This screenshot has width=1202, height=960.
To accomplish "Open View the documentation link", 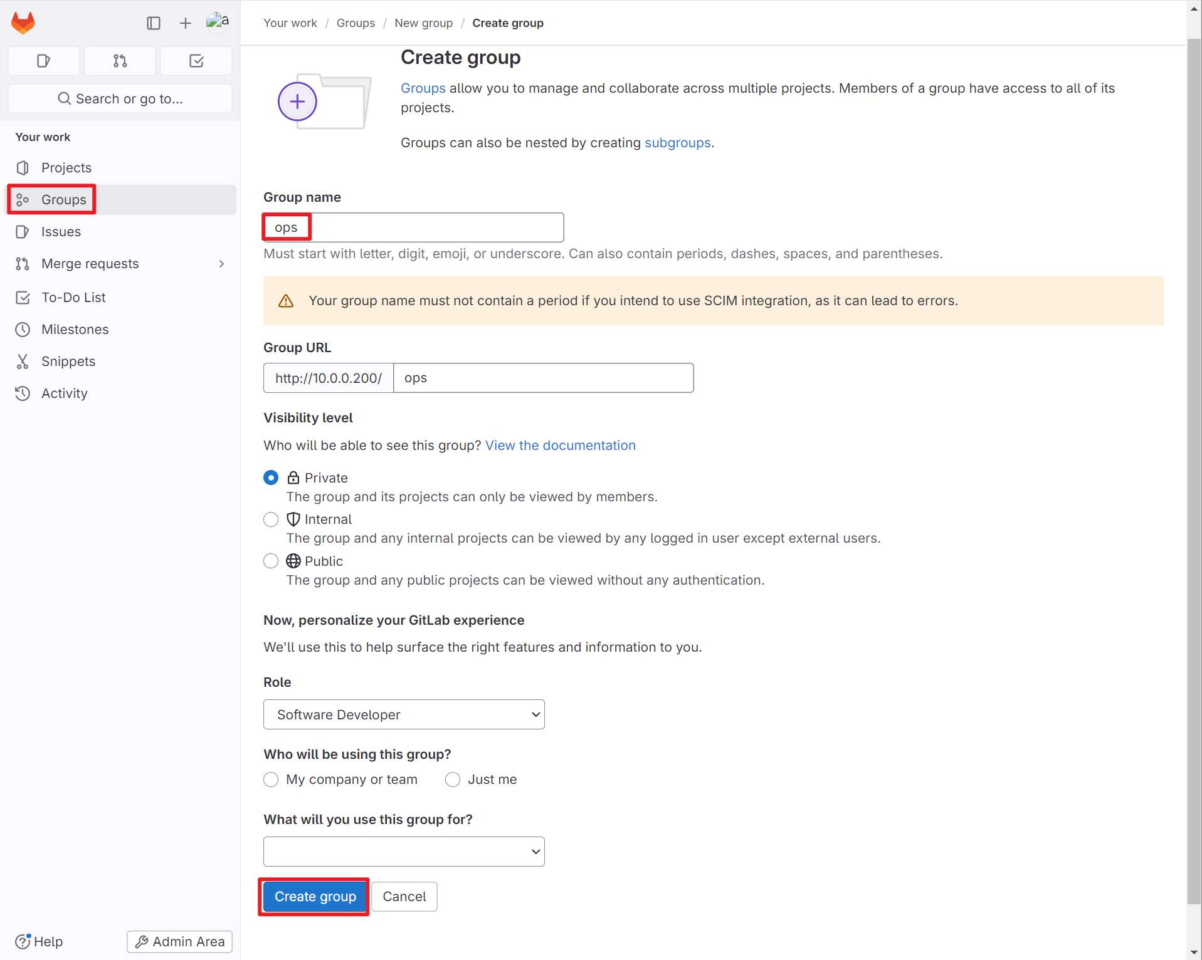I will coord(561,446).
